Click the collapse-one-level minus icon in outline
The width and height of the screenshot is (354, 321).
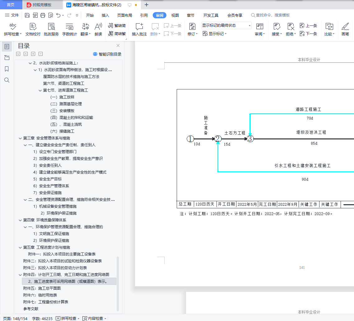pyautogui.click(x=41, y=54)
